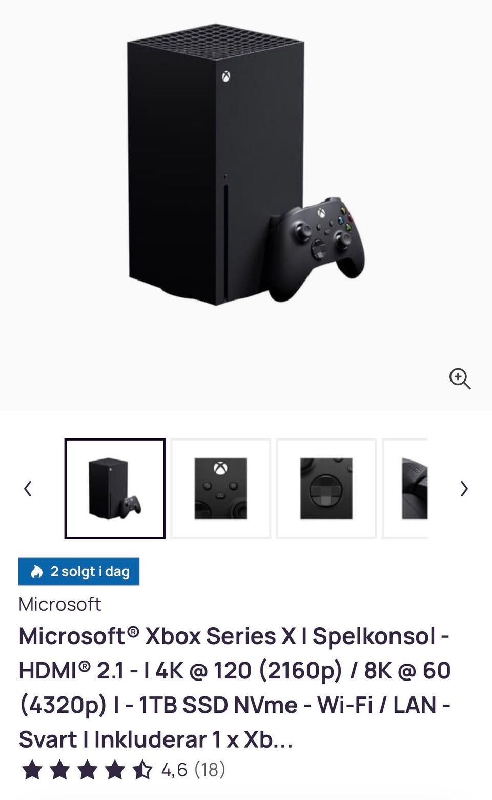Select the partially visible fourth thumbnail
This screenshot has width=492, height=800.
[x=405, y=489]
